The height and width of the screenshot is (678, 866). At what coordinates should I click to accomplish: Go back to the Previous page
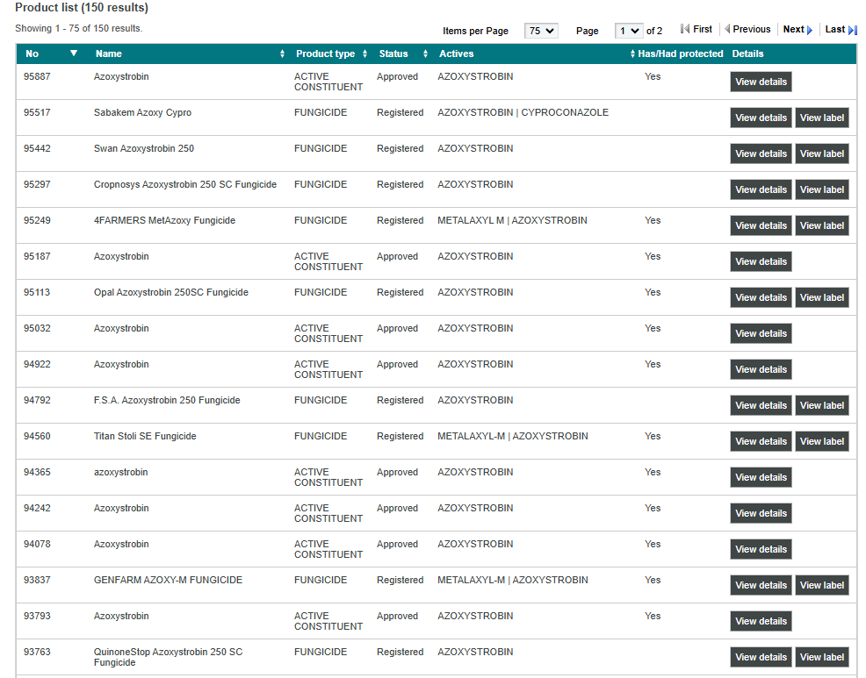[747, 30]
